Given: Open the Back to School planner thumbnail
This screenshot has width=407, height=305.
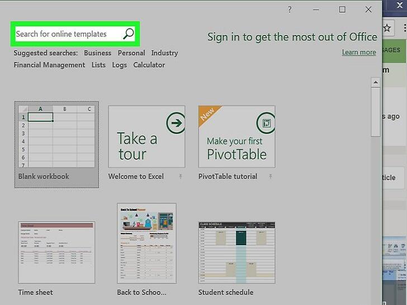Looking at the screenshot, I should 146,244.
